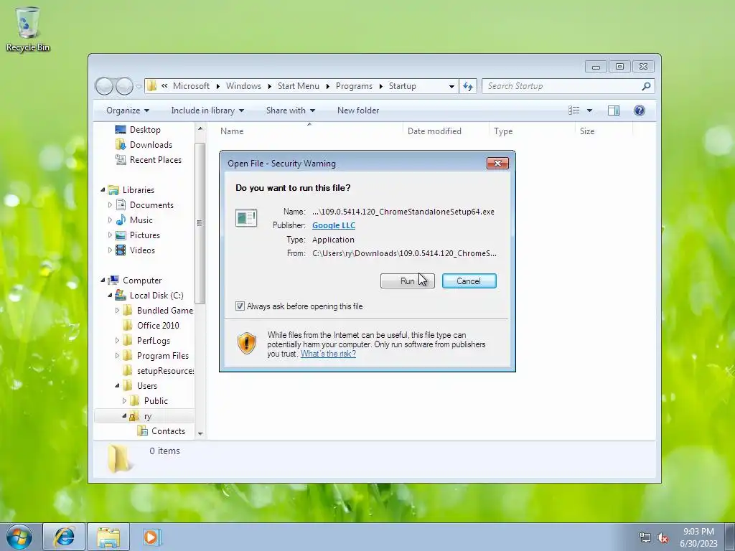Launch Windows Media Player from taskbar

point(152,537)
